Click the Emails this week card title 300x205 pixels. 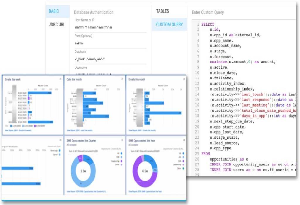tap(13, 79)
